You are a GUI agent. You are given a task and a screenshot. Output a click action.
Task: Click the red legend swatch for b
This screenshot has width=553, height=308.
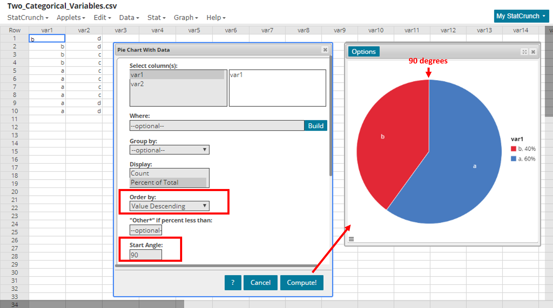coord(513,149)
